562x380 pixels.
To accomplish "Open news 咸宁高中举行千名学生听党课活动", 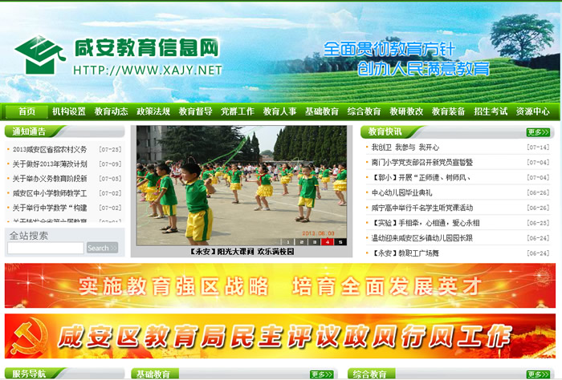I will click(x=422, y=208).
